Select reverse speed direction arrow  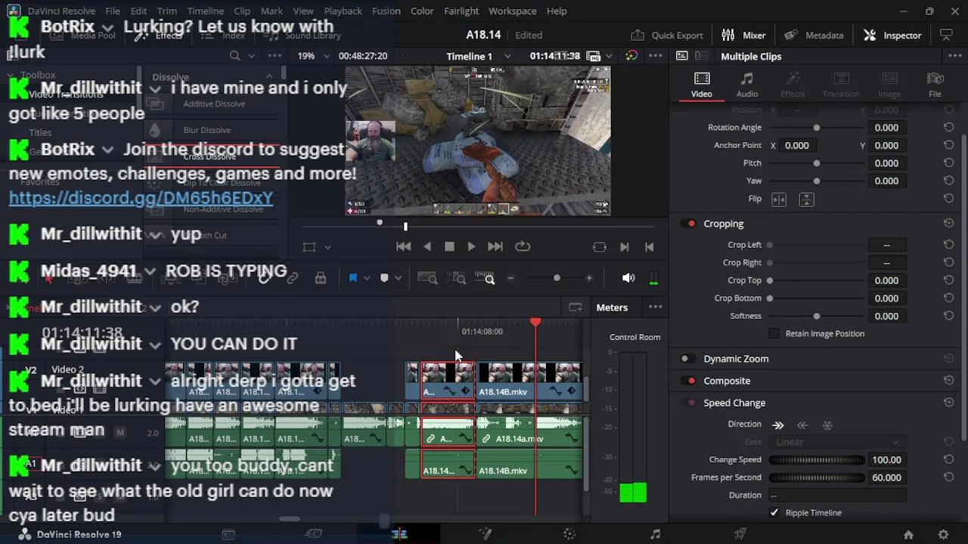803,425
